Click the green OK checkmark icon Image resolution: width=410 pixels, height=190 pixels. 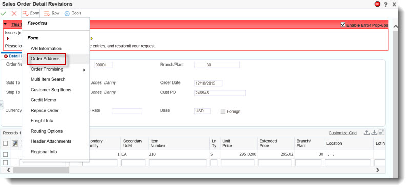[x=4, y=13]
